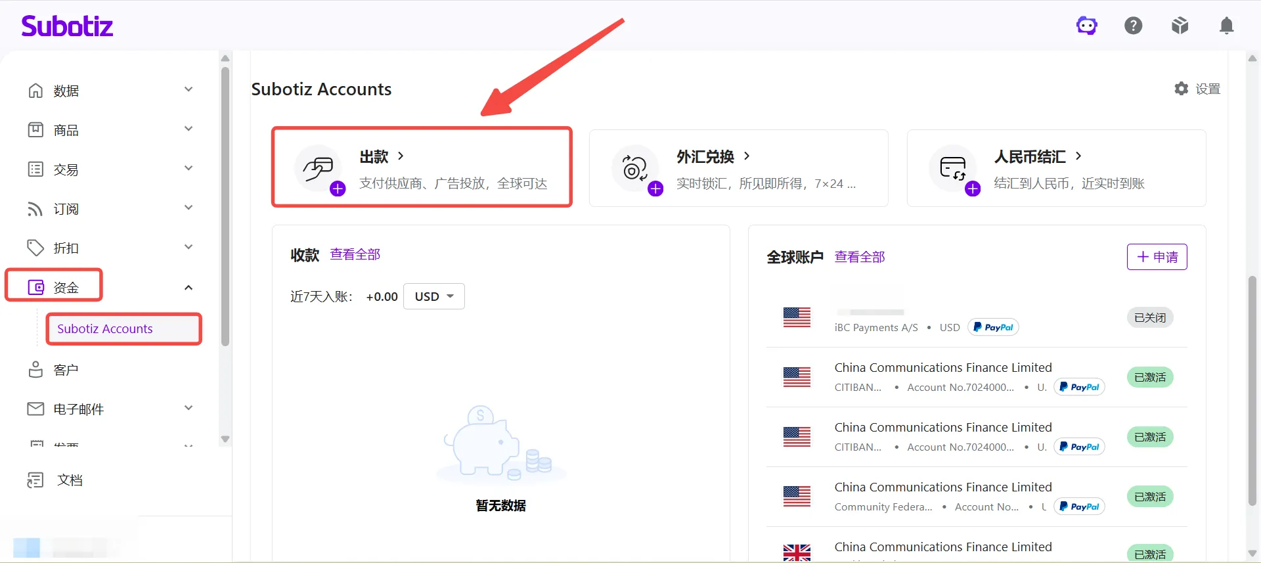The image size is (1261, 563).
Task: Click the 文档 documents icon
Action: pos(35,480)
